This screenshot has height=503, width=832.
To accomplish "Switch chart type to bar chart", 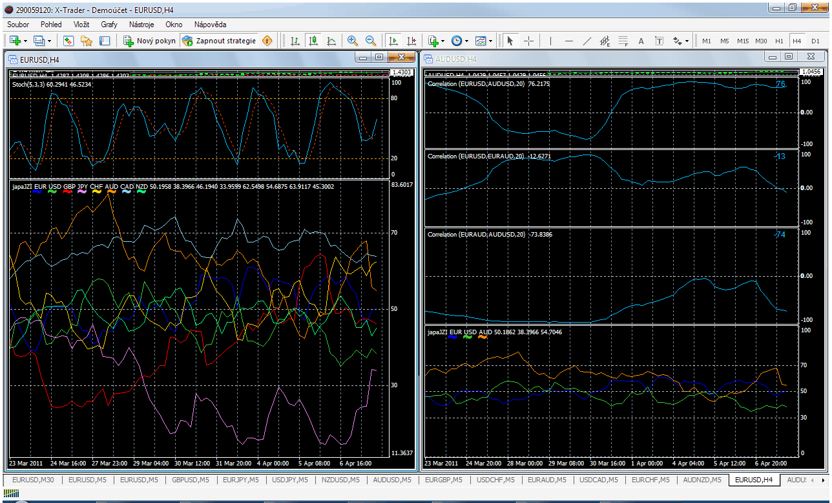I will (x=295, y=41).
